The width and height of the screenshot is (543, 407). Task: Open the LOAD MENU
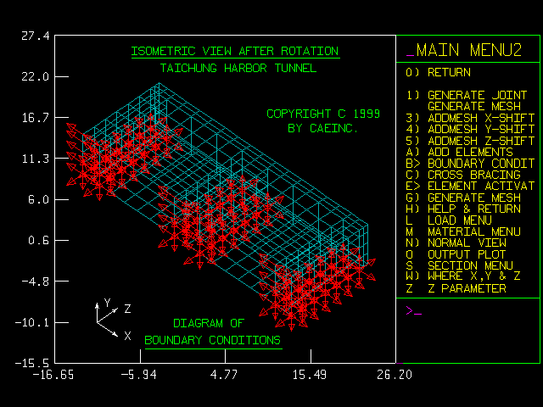pyautogui.click(x=458, y=220)
